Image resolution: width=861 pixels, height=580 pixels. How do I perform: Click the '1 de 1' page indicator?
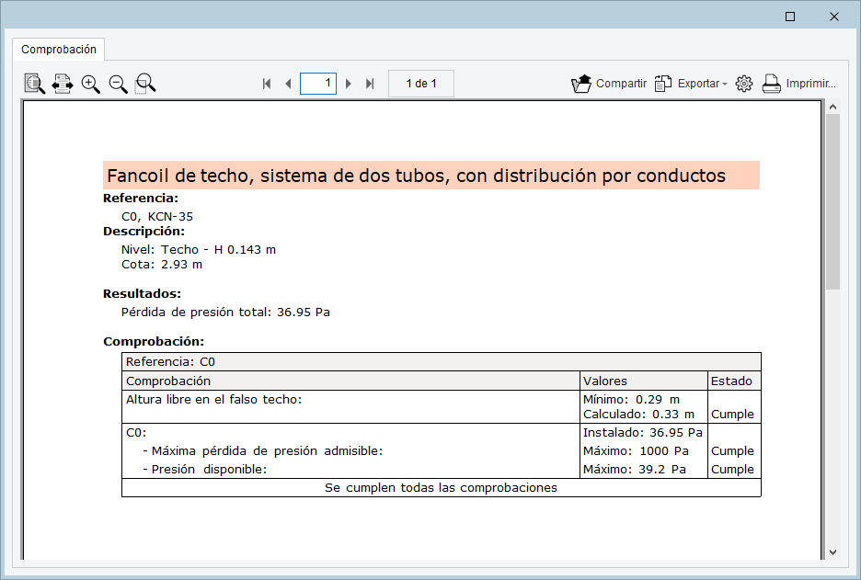pyautogui.click(x=421, y=84)
